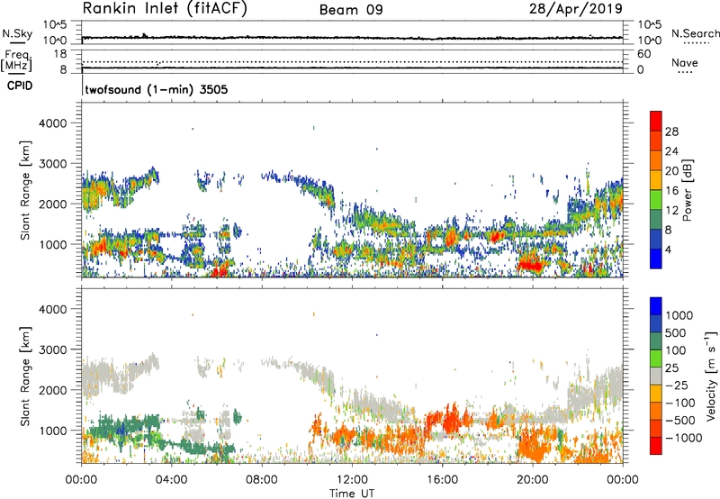Viewport: 720px width, 499px height.
Task: Click the '4' tick on Power colorbar
Action: 669,249
